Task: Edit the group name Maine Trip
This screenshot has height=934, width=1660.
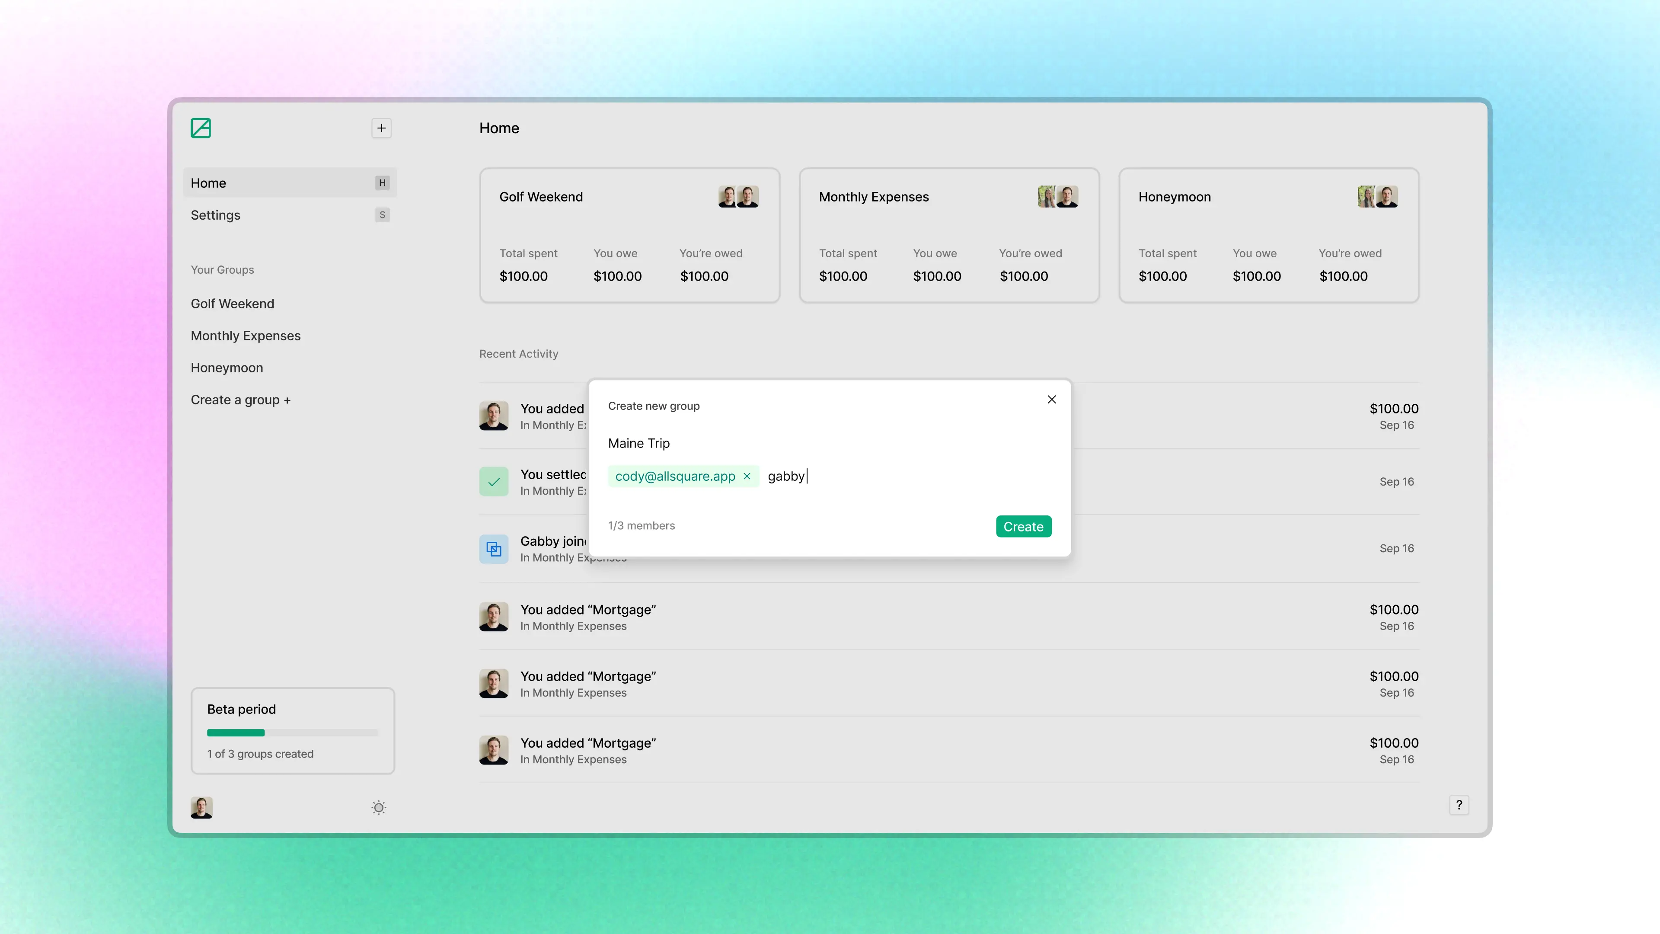Action: [638, 443]
